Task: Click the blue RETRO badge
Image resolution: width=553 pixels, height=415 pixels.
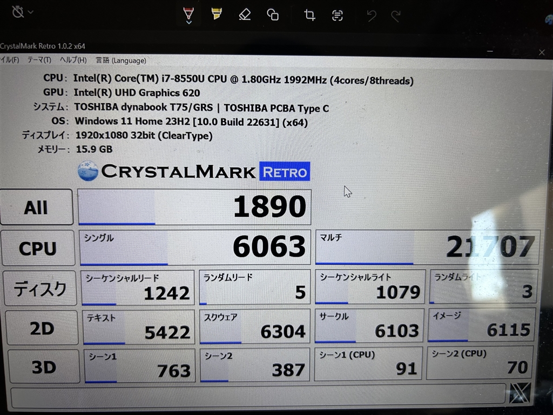Action: coord(285,171)
